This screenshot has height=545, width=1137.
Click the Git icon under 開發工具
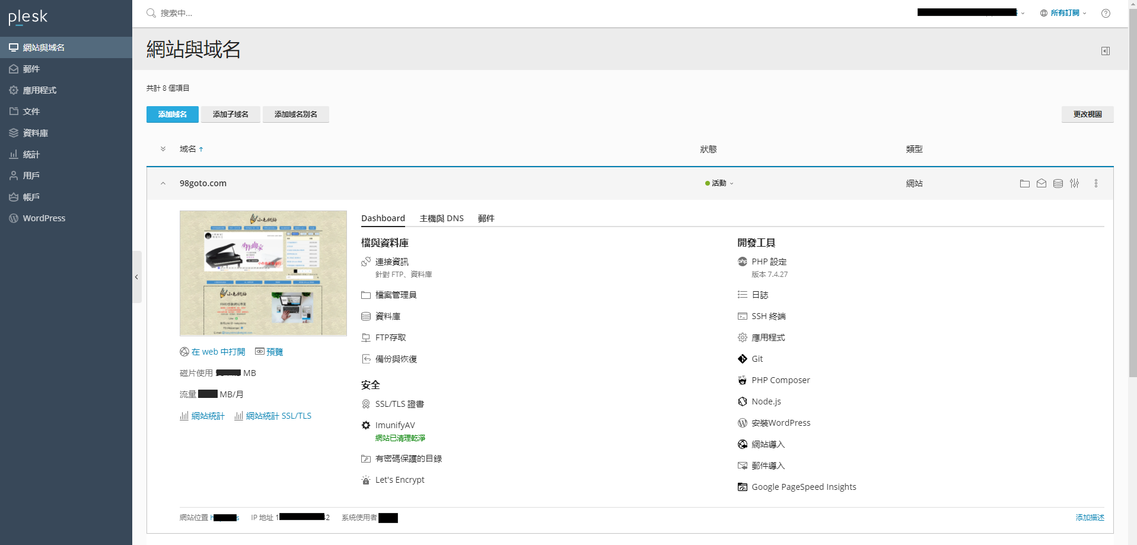[x=742, y=359]
